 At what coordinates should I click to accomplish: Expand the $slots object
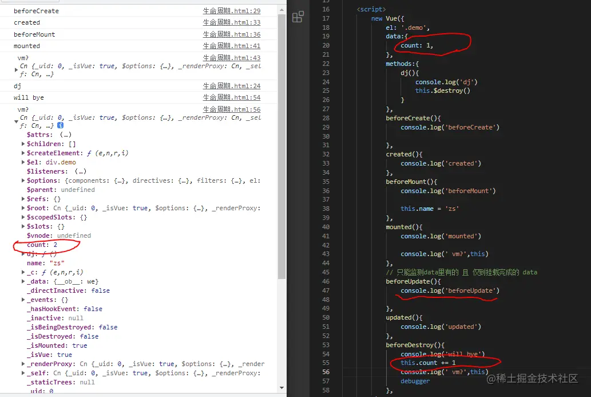point(23,226)
